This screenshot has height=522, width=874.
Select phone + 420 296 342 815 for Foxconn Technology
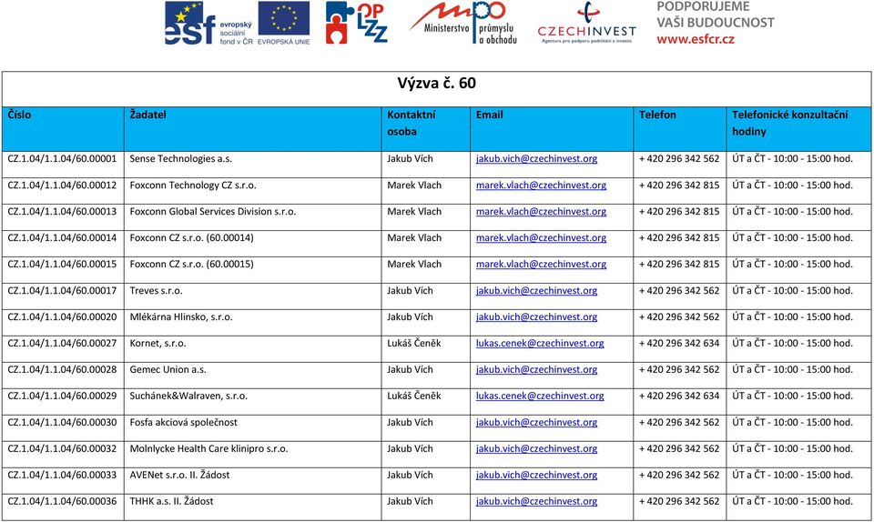point(679,186)
